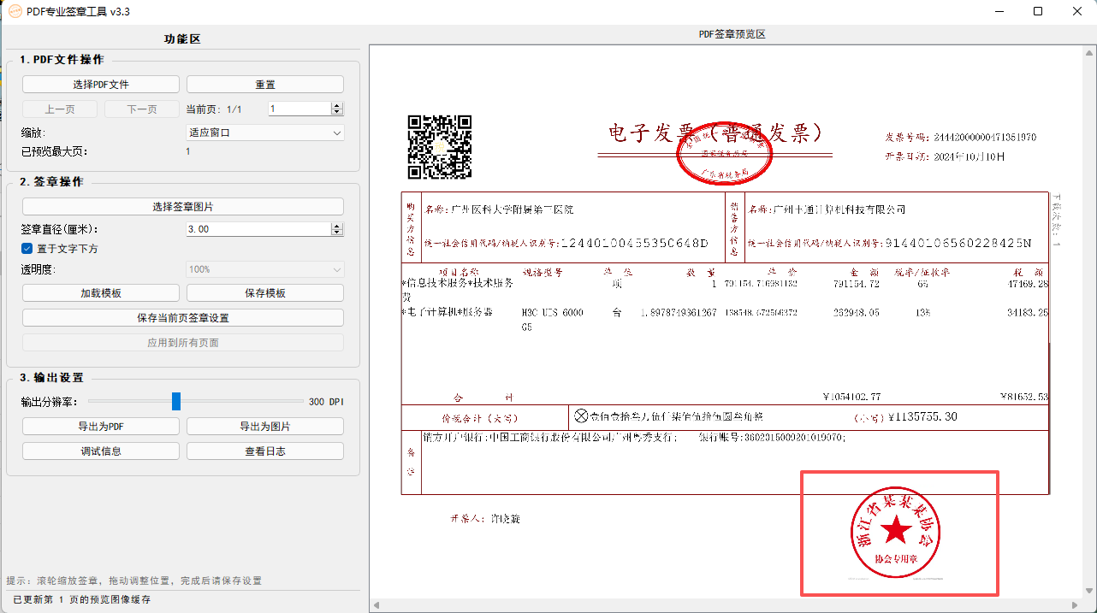This screenshot has height=613, width=1097.
Task: Save current template with 保存模板
Action: click(264, 292)
